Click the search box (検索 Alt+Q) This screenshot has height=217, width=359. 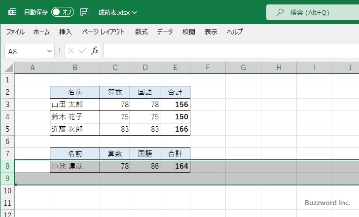(313, 12)
